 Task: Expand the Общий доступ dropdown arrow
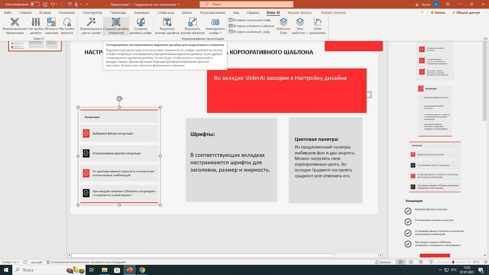pos(484,13)
